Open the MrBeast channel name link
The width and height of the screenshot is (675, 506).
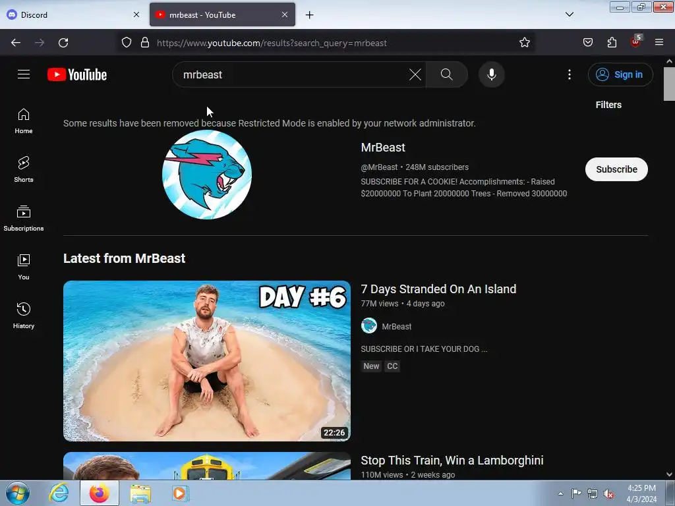coord(383,148)
